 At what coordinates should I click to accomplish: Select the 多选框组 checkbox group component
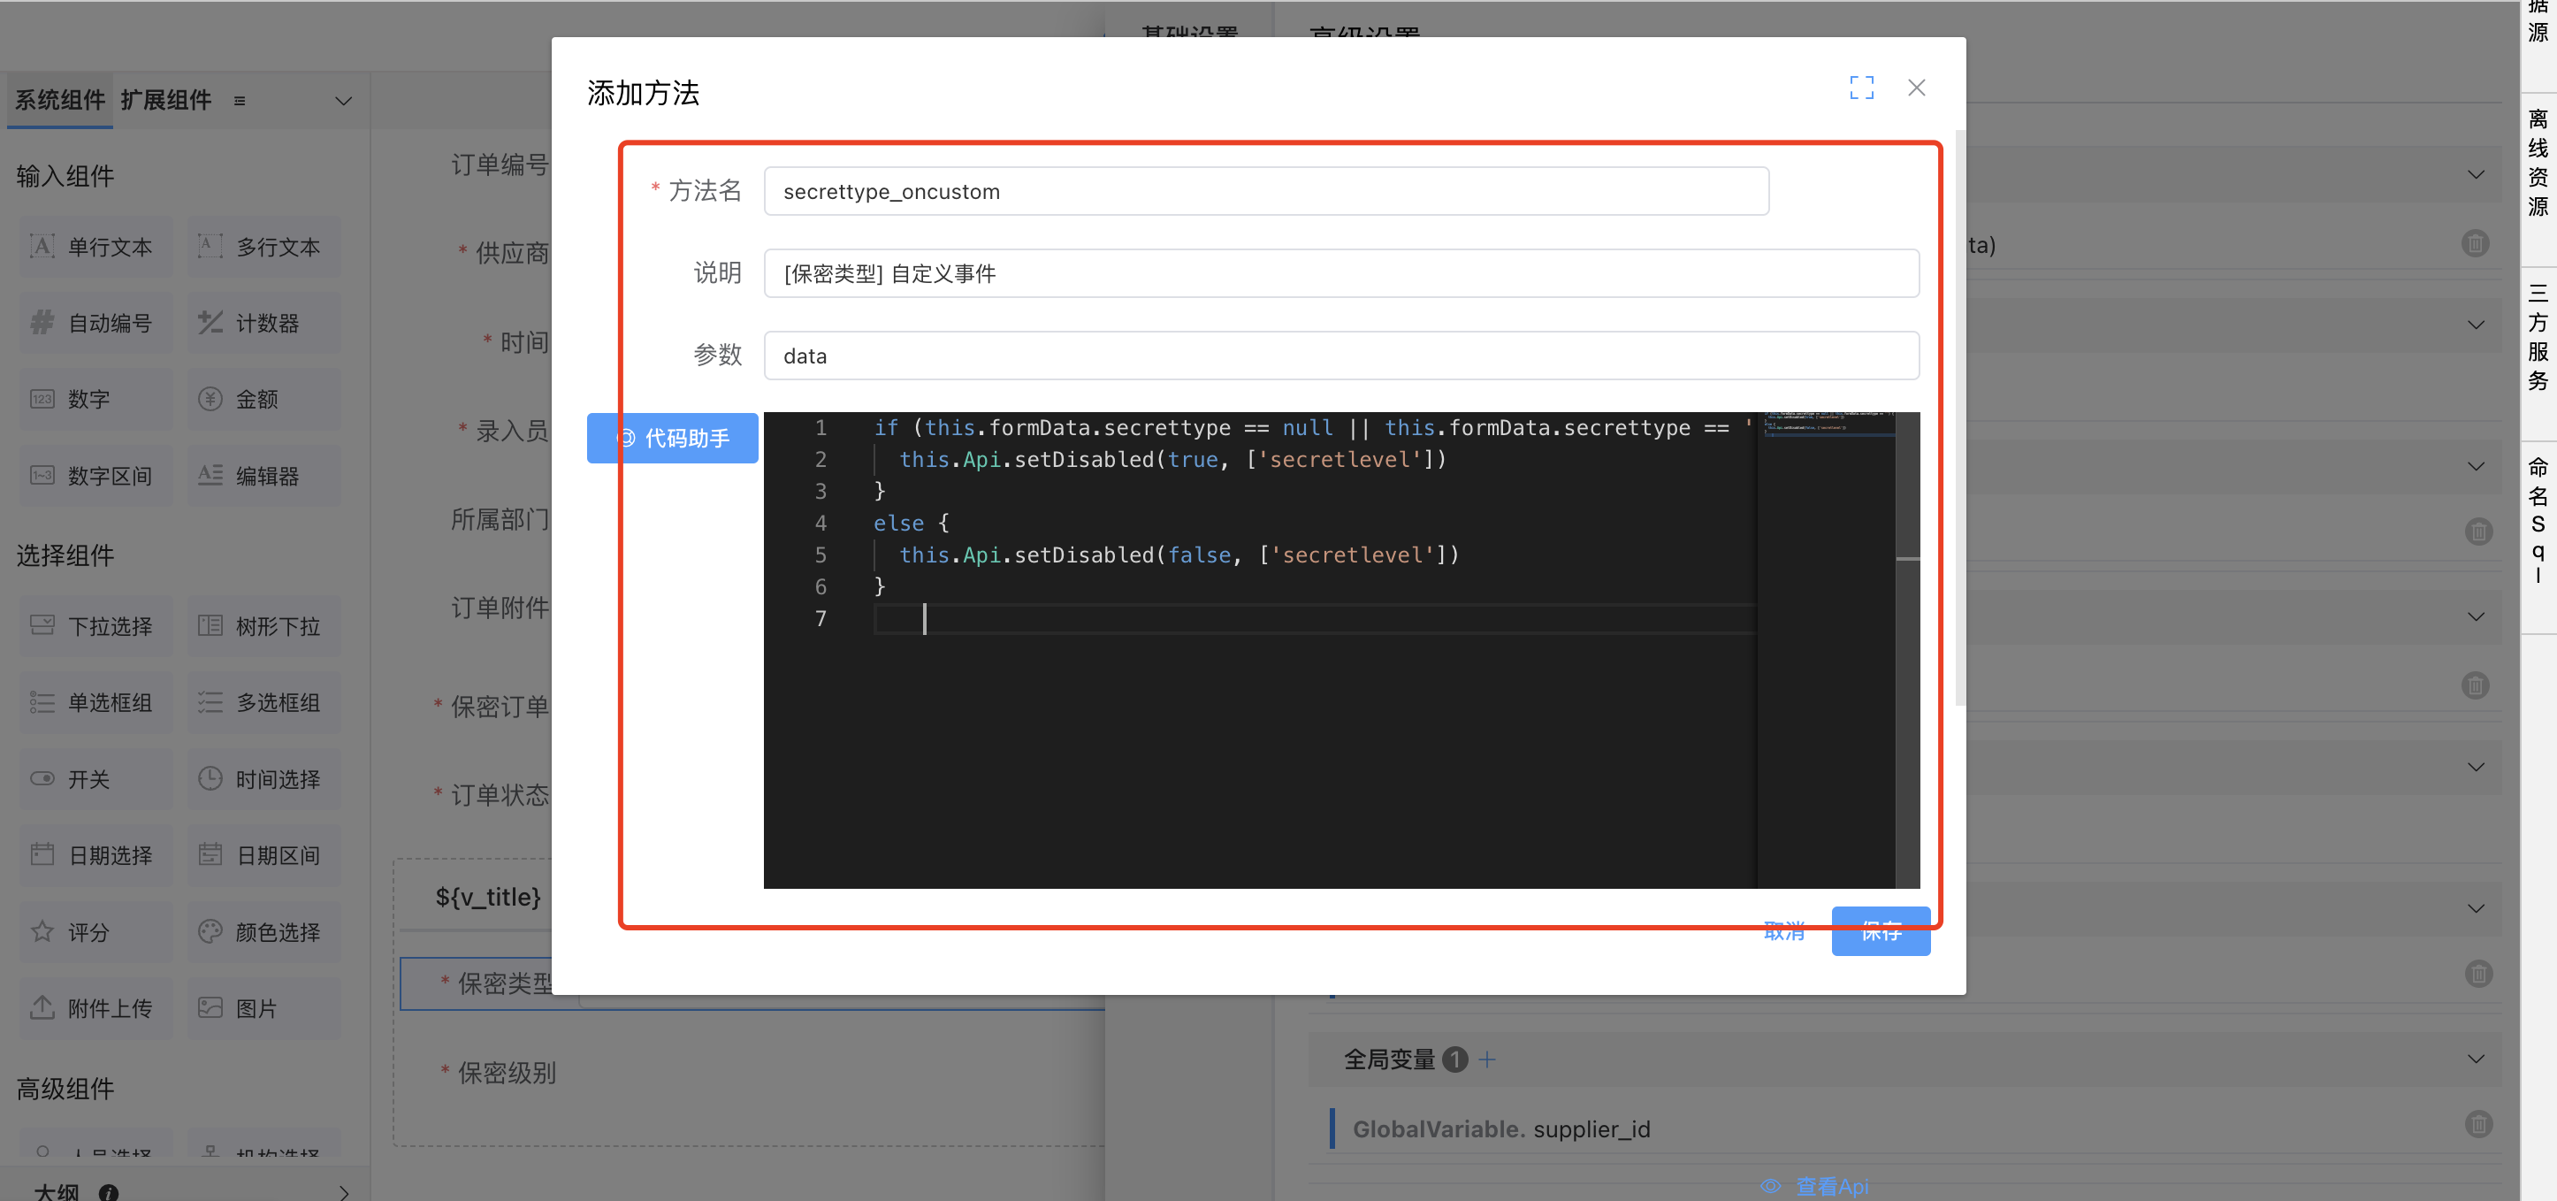click(264, 703)
